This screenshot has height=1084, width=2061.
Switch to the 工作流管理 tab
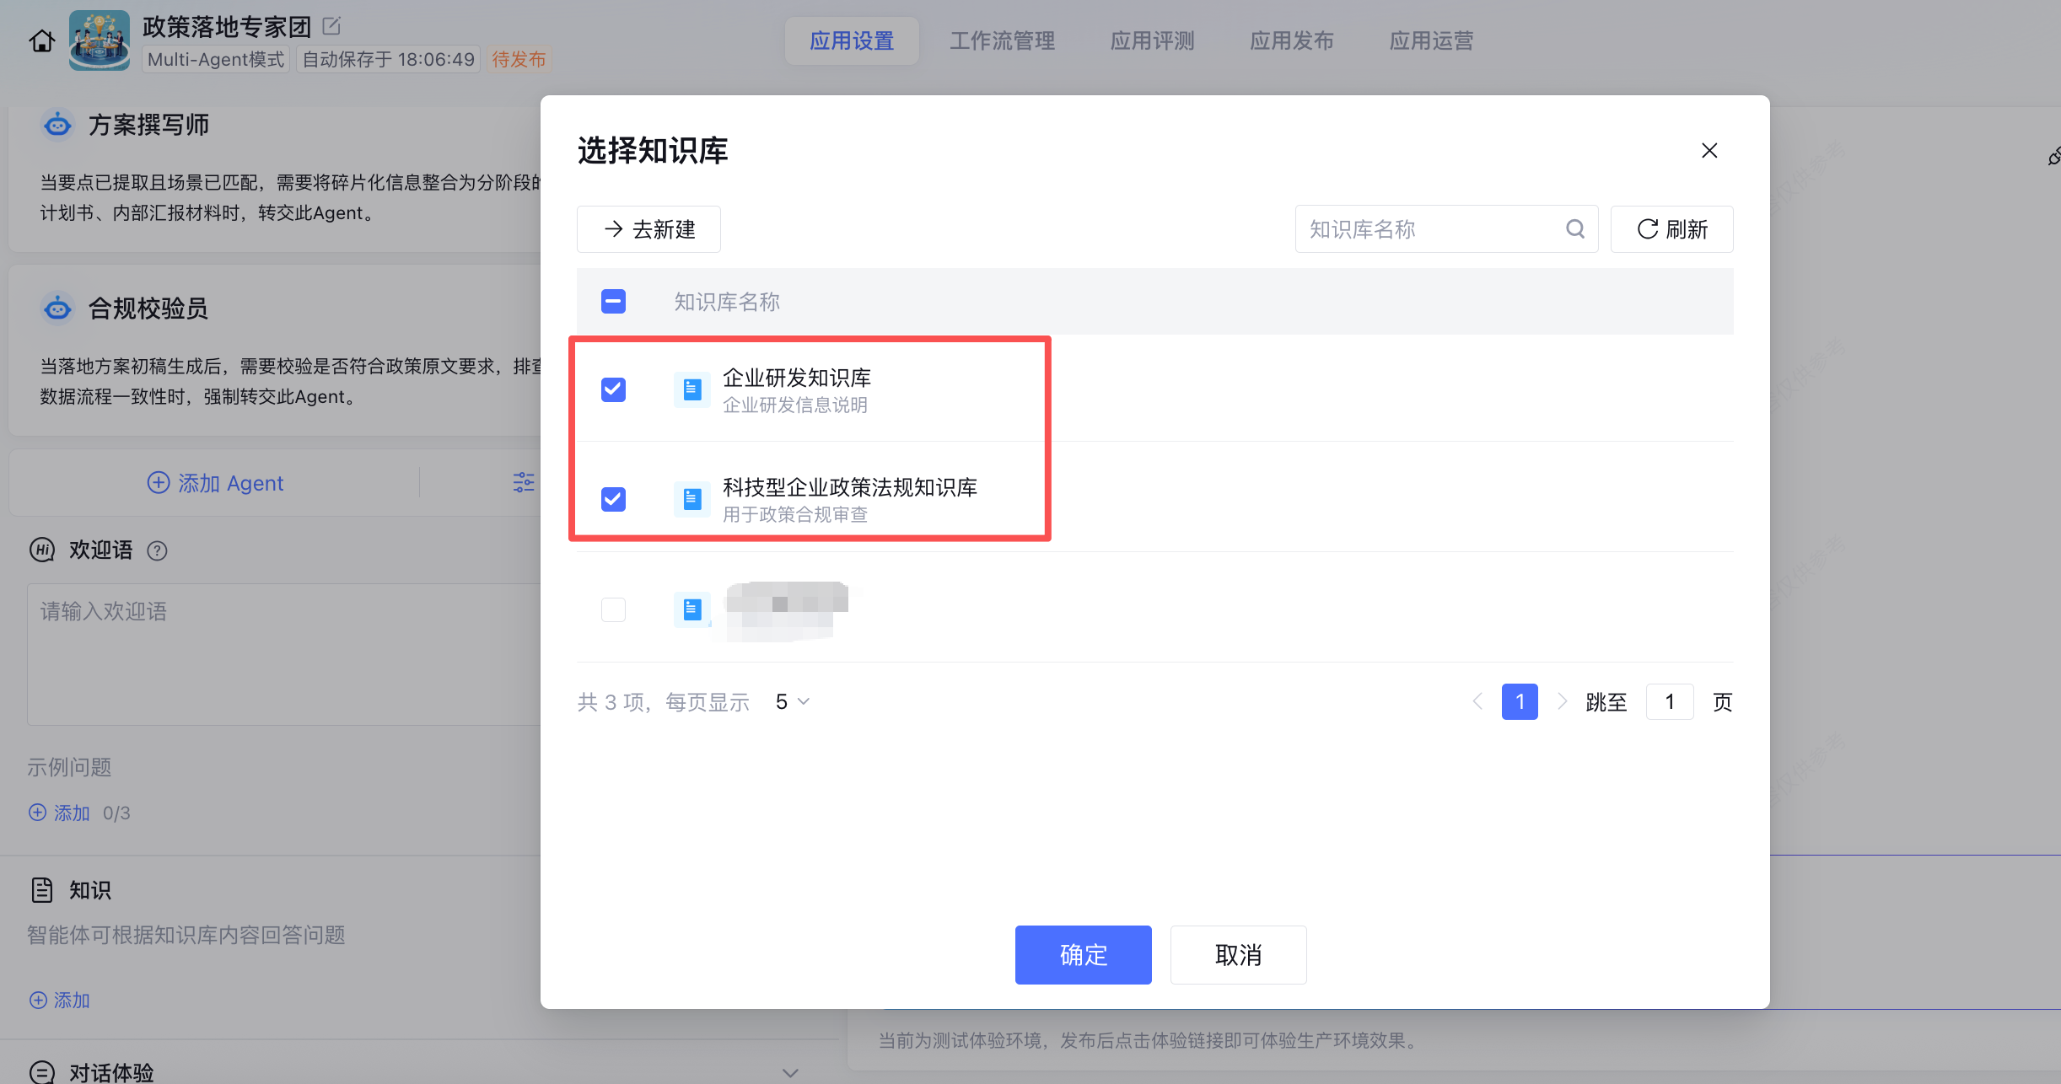click(1002, 40)
